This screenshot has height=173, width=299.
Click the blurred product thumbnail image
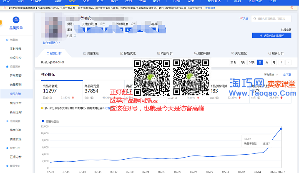click(x=53, y=27)
